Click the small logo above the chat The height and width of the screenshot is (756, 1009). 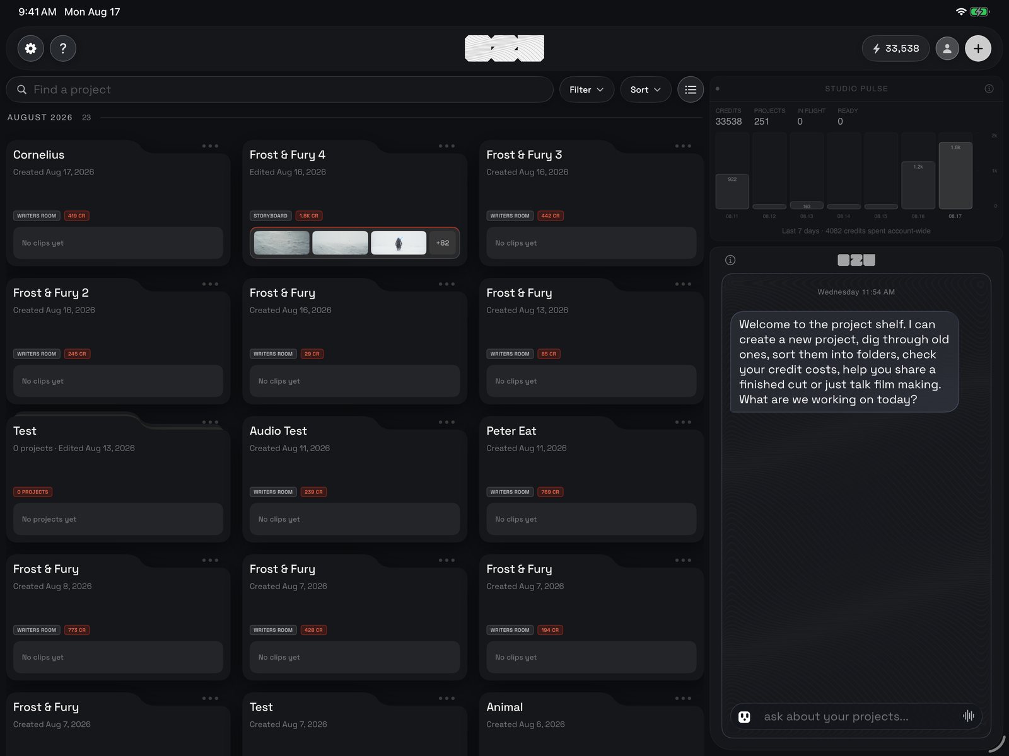pos(856,260)
